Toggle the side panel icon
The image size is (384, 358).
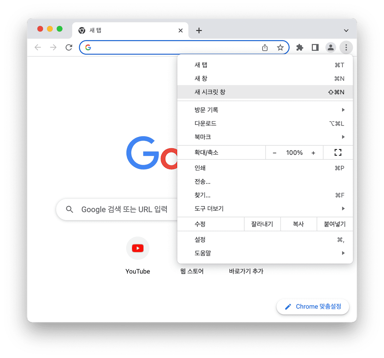[315, 47]
